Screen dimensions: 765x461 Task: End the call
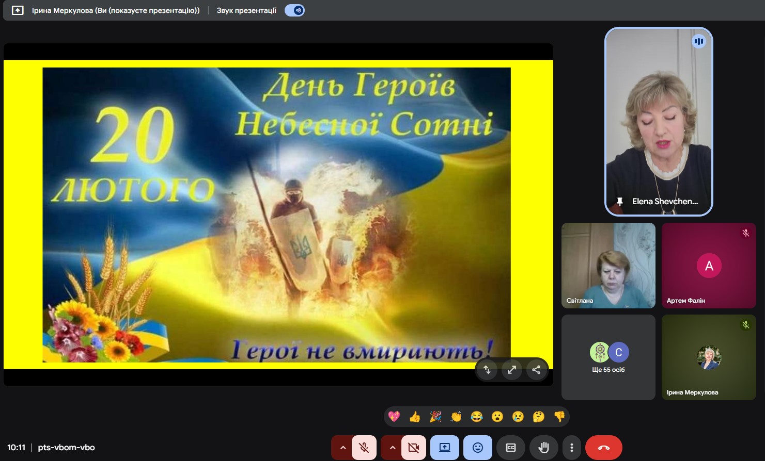(603, 448)
